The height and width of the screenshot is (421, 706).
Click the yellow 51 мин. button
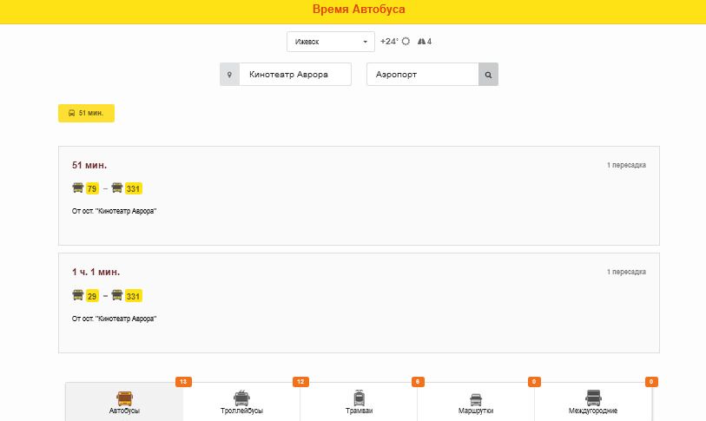86,114
